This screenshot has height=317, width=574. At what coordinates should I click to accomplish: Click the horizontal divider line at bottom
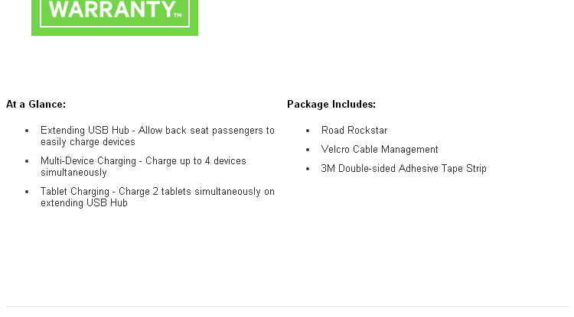[287, 307]
